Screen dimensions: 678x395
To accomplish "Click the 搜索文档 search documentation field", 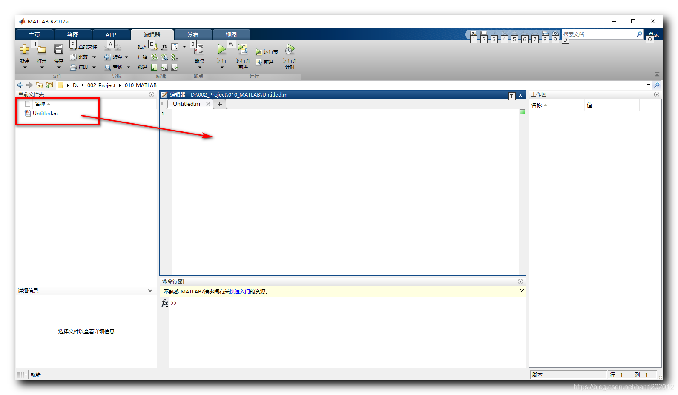I will pyautogui.click(x=598, y=34).
